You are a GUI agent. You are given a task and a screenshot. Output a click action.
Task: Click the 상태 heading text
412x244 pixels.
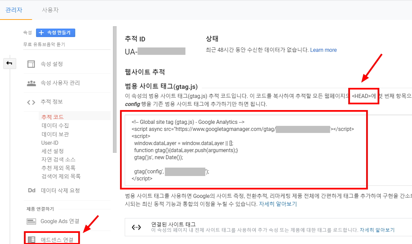(x=212, y=39)
